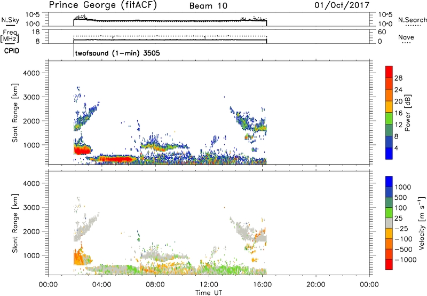The height and width of the screenshot is (296, 427).
Task: Click the '08:00' time axis label
Action: pos(155,285)
